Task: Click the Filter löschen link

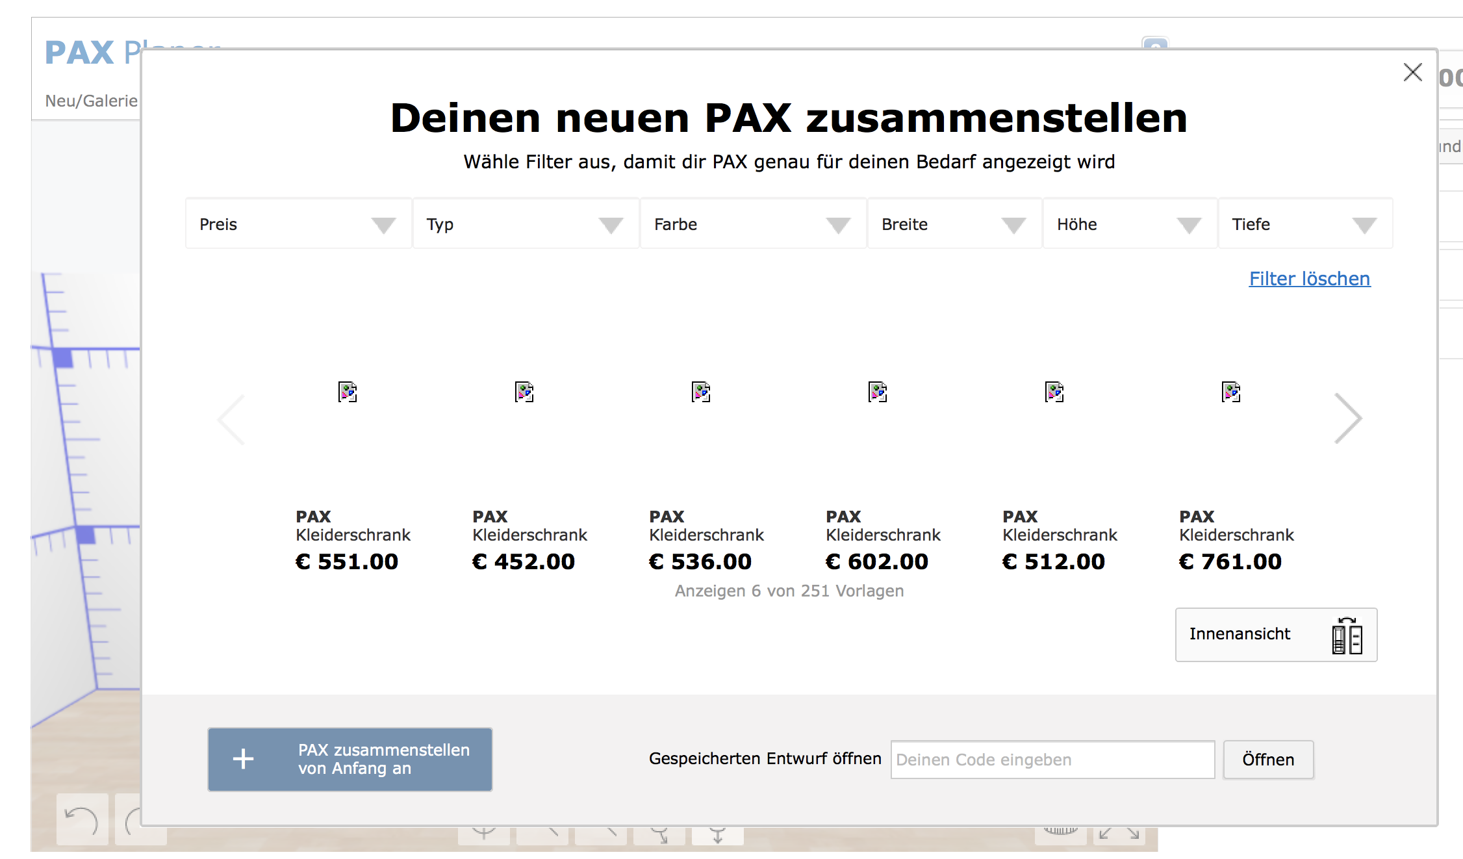Action: pyautogui.click(x=1310, y=279)
